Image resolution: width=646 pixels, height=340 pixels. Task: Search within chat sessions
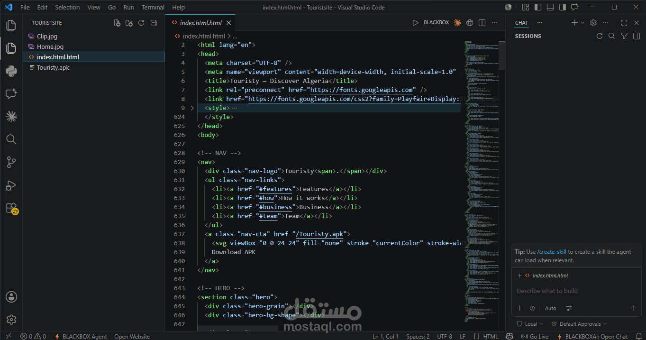tap(612, 36)
